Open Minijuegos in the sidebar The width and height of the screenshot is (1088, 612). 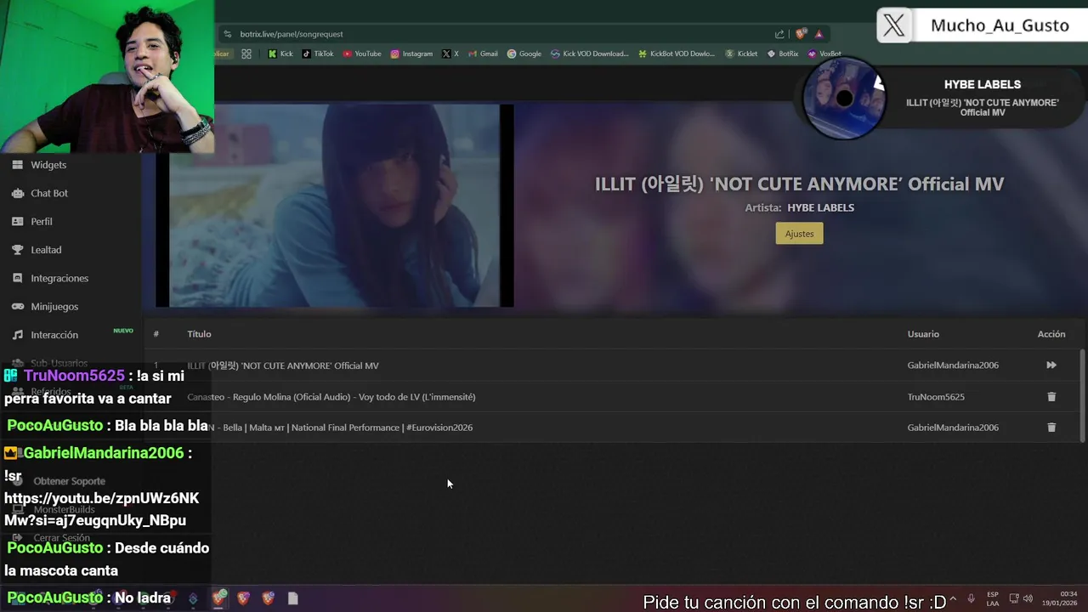54,306
